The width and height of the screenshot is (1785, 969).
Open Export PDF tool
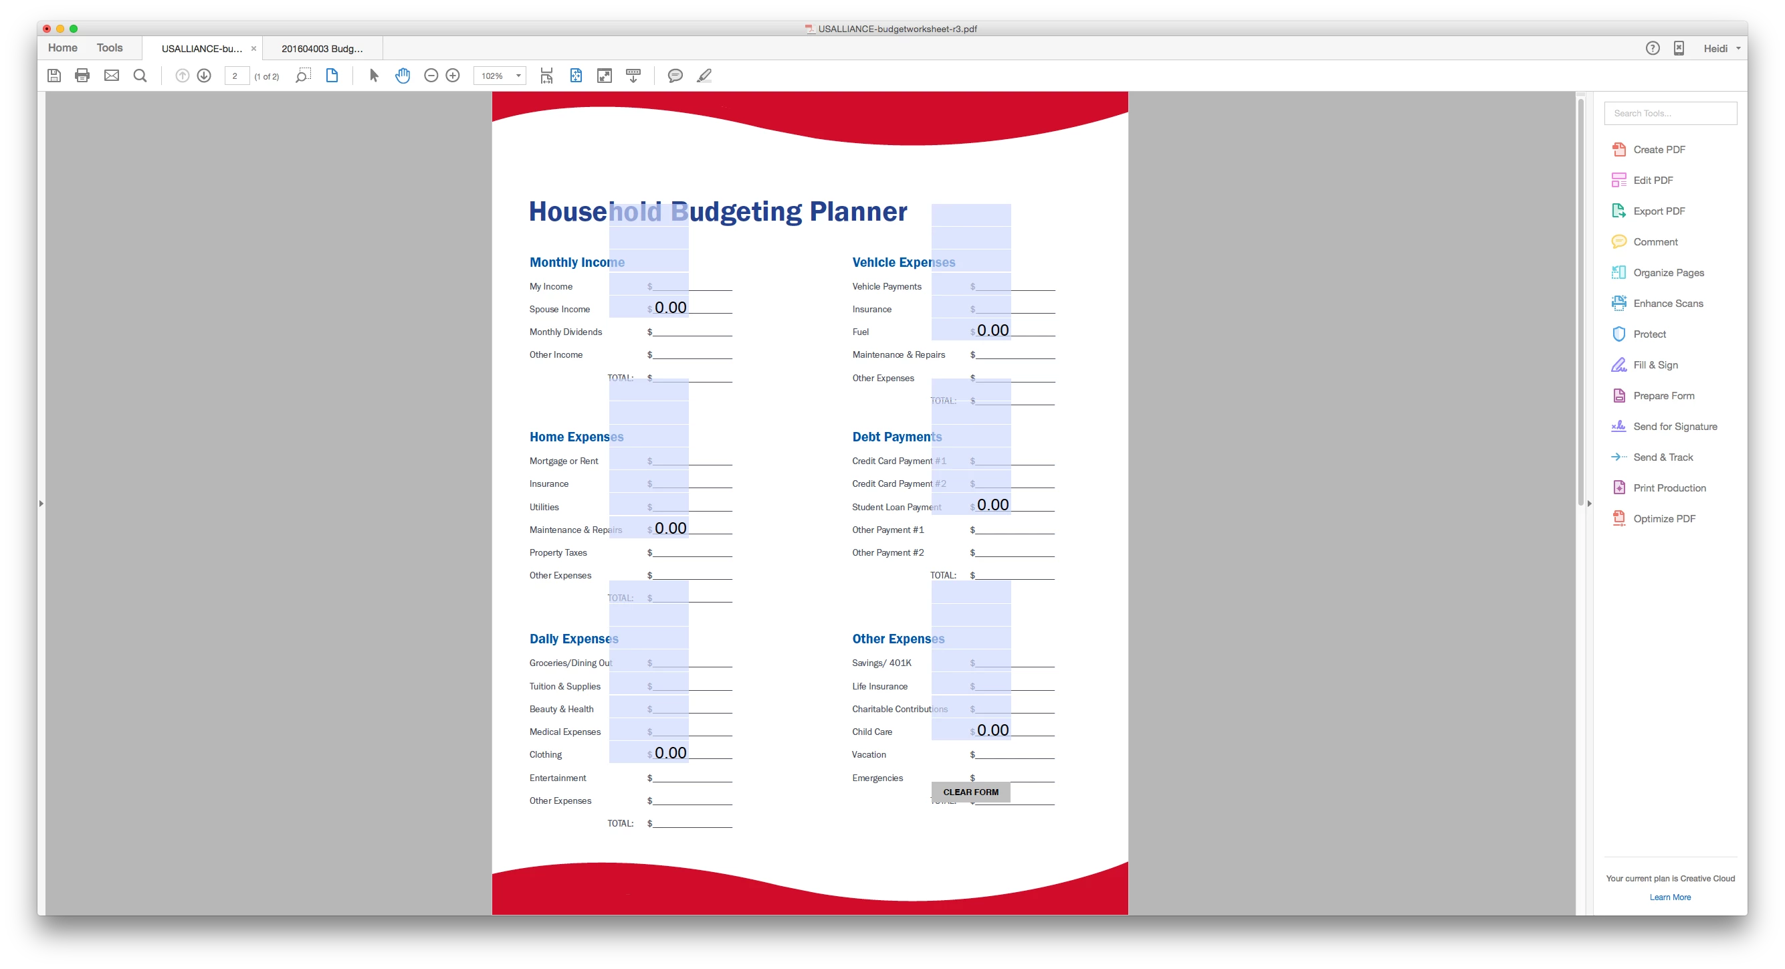click(1658, 211)
